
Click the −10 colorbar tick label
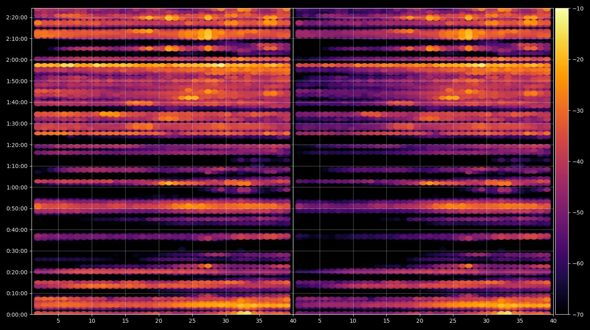(578, 8)
